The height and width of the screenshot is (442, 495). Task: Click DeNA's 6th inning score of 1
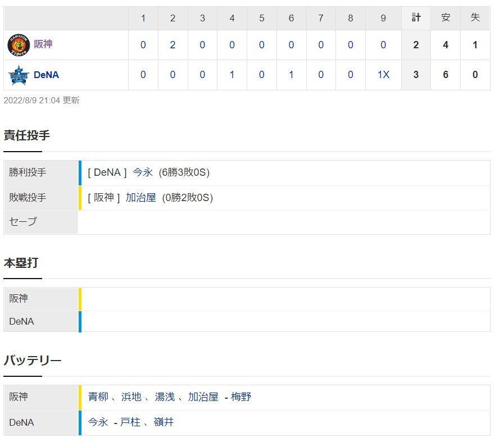[x=291, y=75]
